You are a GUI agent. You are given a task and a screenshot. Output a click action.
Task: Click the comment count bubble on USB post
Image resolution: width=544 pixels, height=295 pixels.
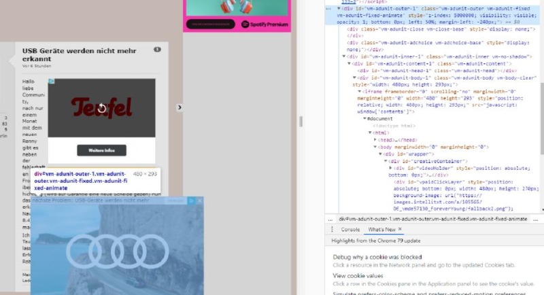coord(157,50)
